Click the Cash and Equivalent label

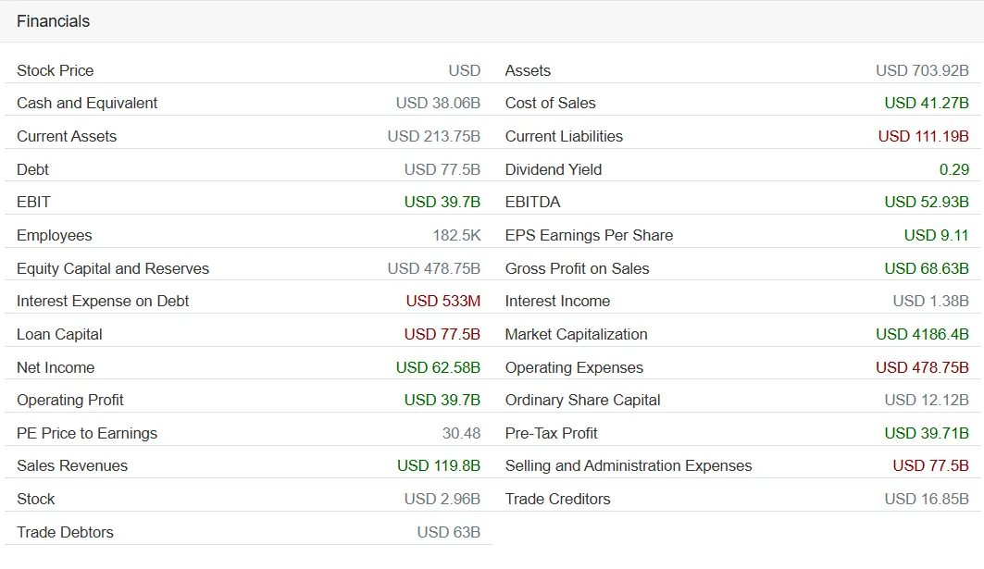(87, 103)
